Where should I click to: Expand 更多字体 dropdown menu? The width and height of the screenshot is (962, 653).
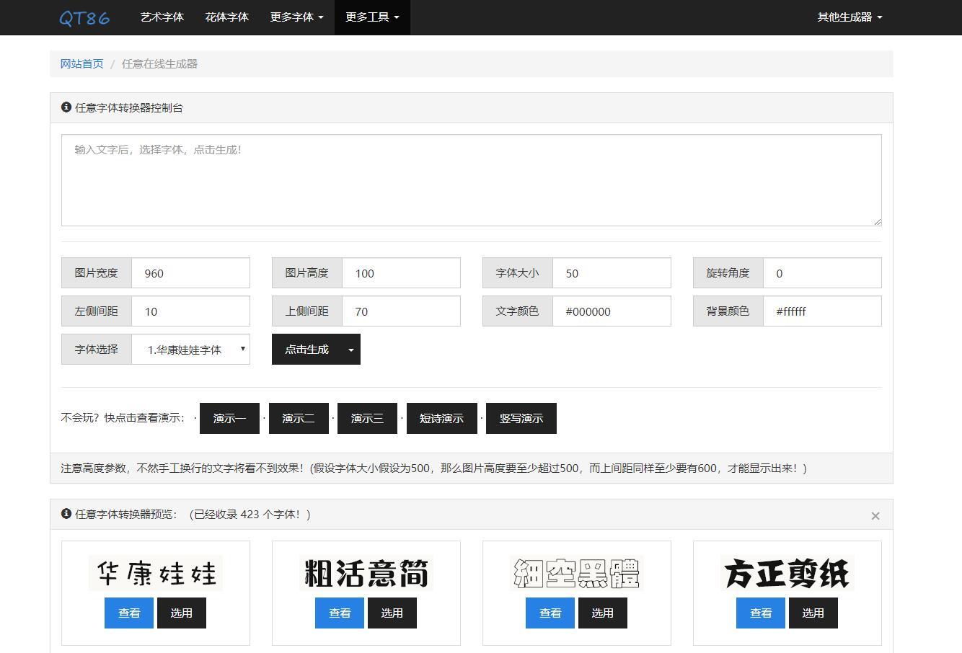click(x=297, y=17)
